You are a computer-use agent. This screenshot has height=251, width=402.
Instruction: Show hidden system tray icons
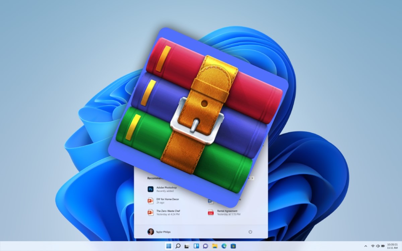click(365, 246)
